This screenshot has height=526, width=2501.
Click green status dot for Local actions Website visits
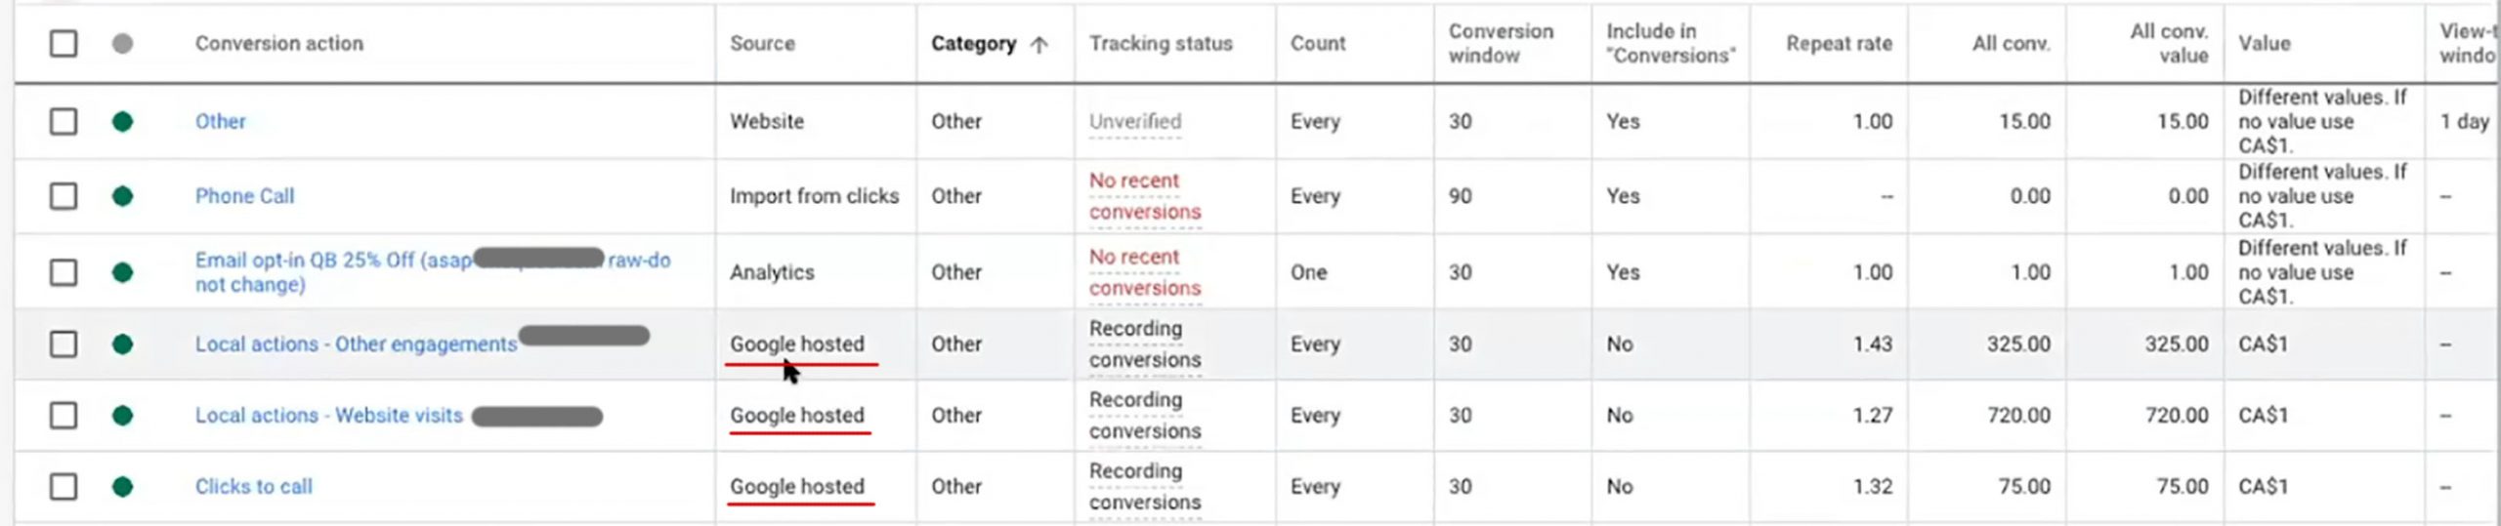pos(122,416)
